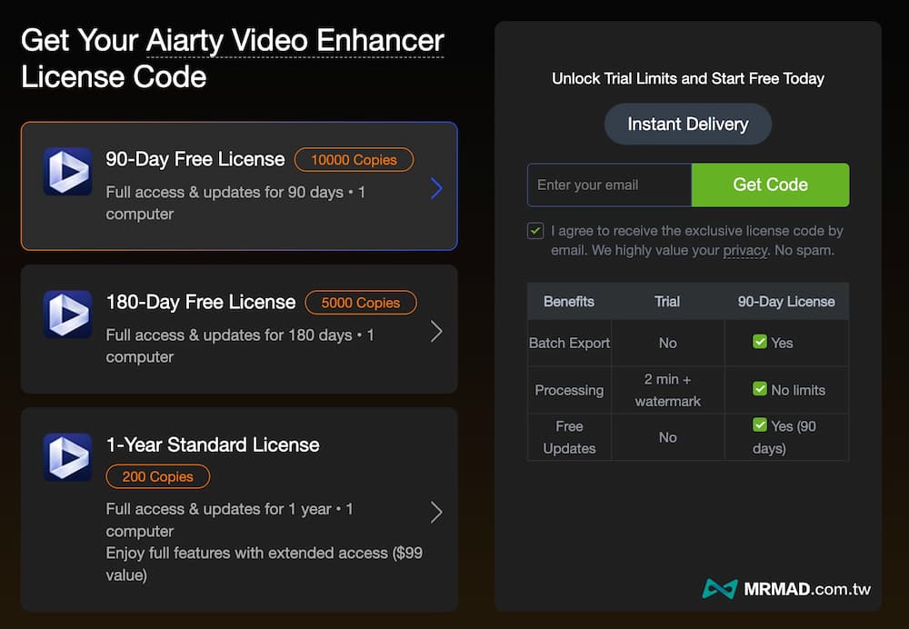The image size is (909, 629).
Task: Click the 200 Copies badge
Action: 158,476
